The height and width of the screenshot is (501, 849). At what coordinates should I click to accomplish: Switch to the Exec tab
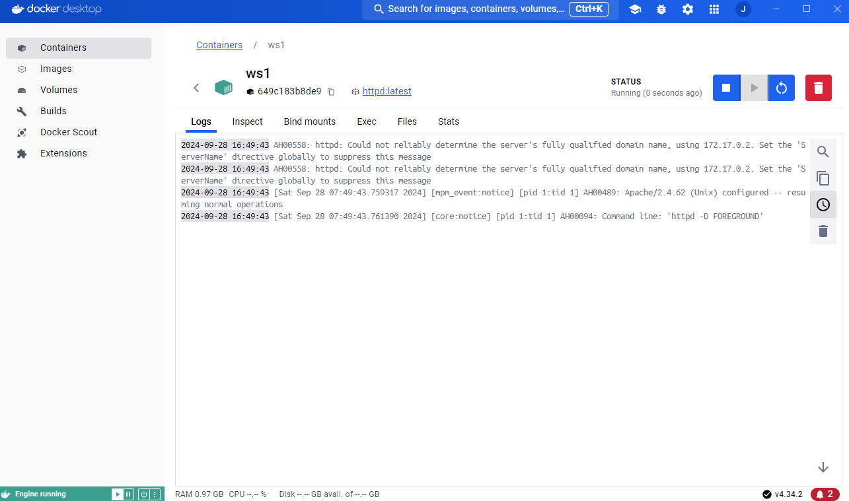point(367,121)
